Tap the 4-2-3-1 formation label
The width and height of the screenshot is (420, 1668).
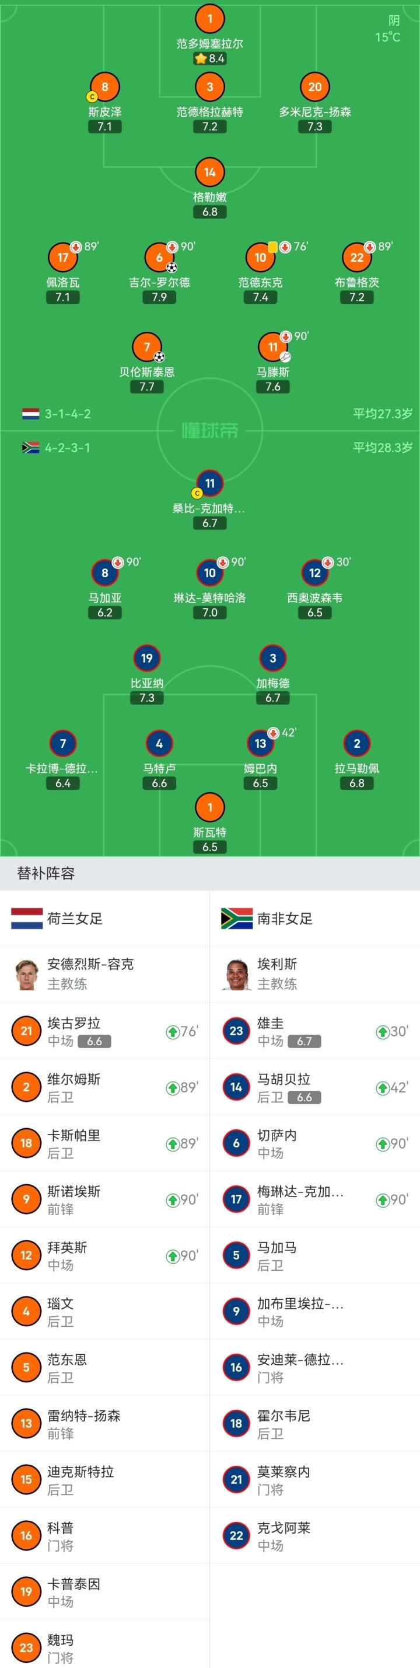pos(67,448)
